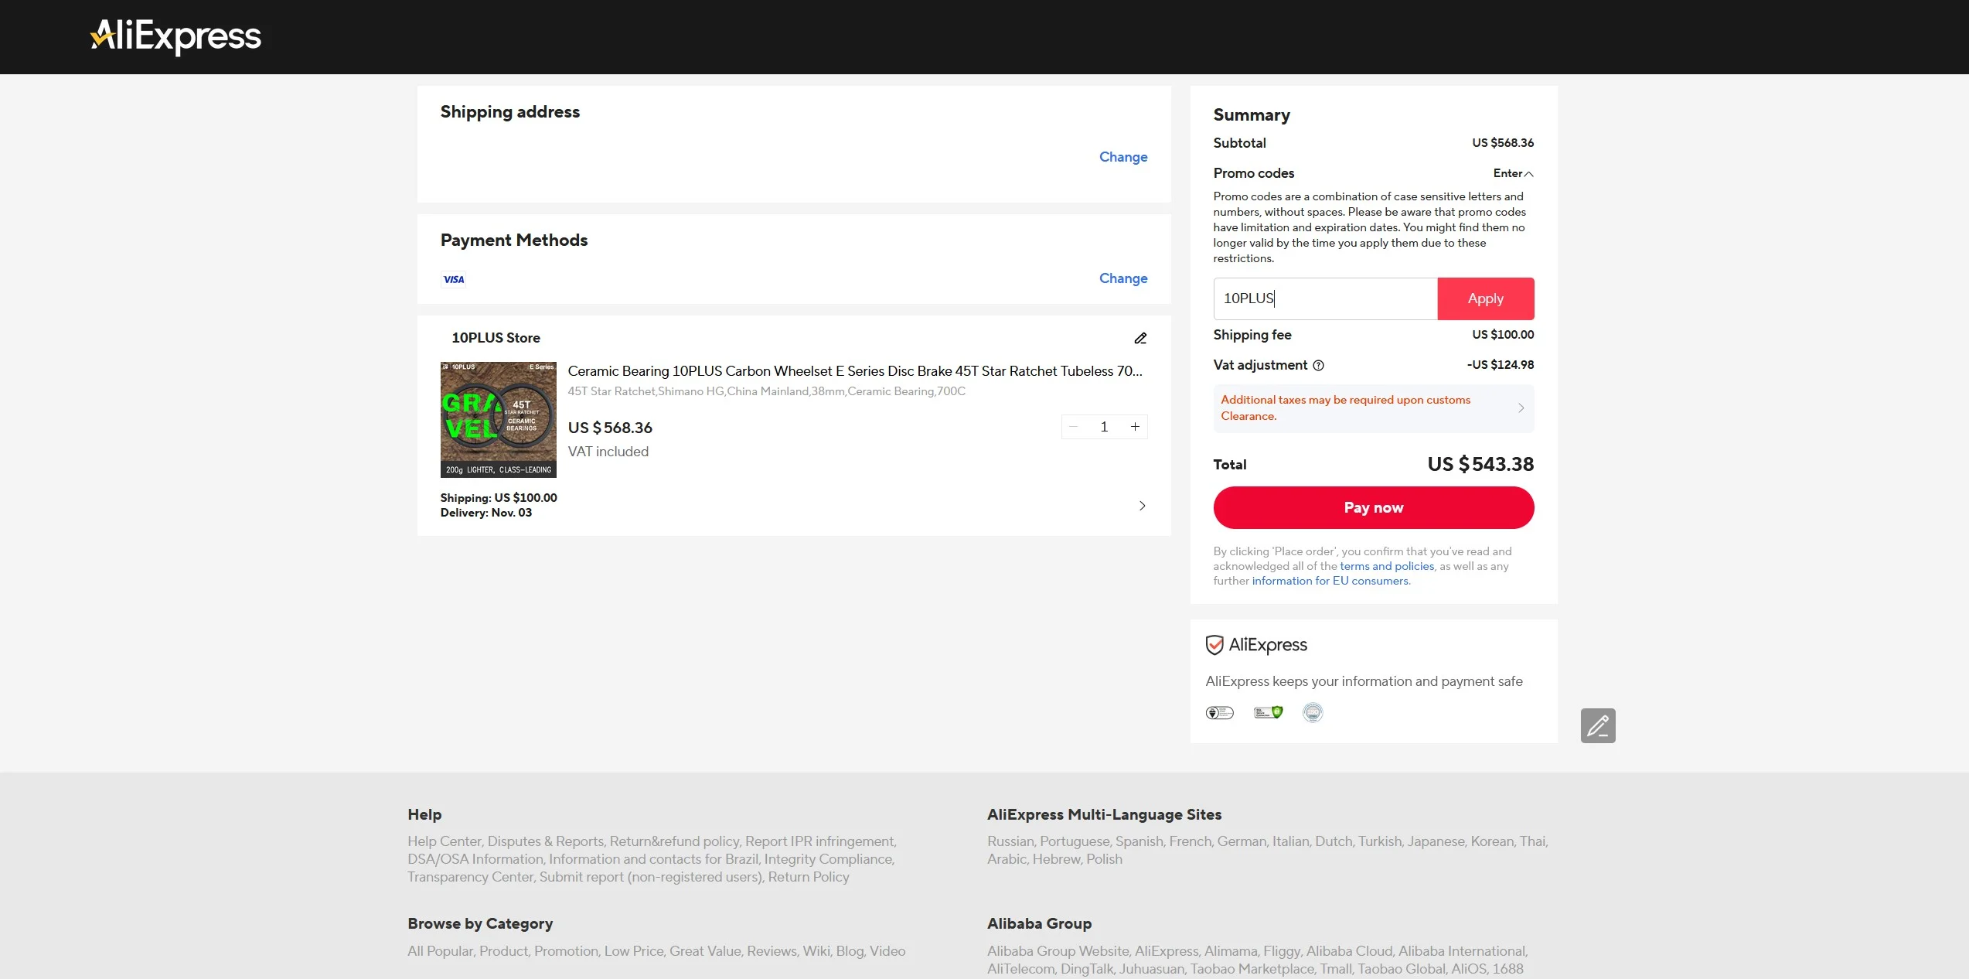Image resolution: width=1969 pixels, height=979 pixels.
Task: Apply the promo code
Action: click(x=1486, y=298)
